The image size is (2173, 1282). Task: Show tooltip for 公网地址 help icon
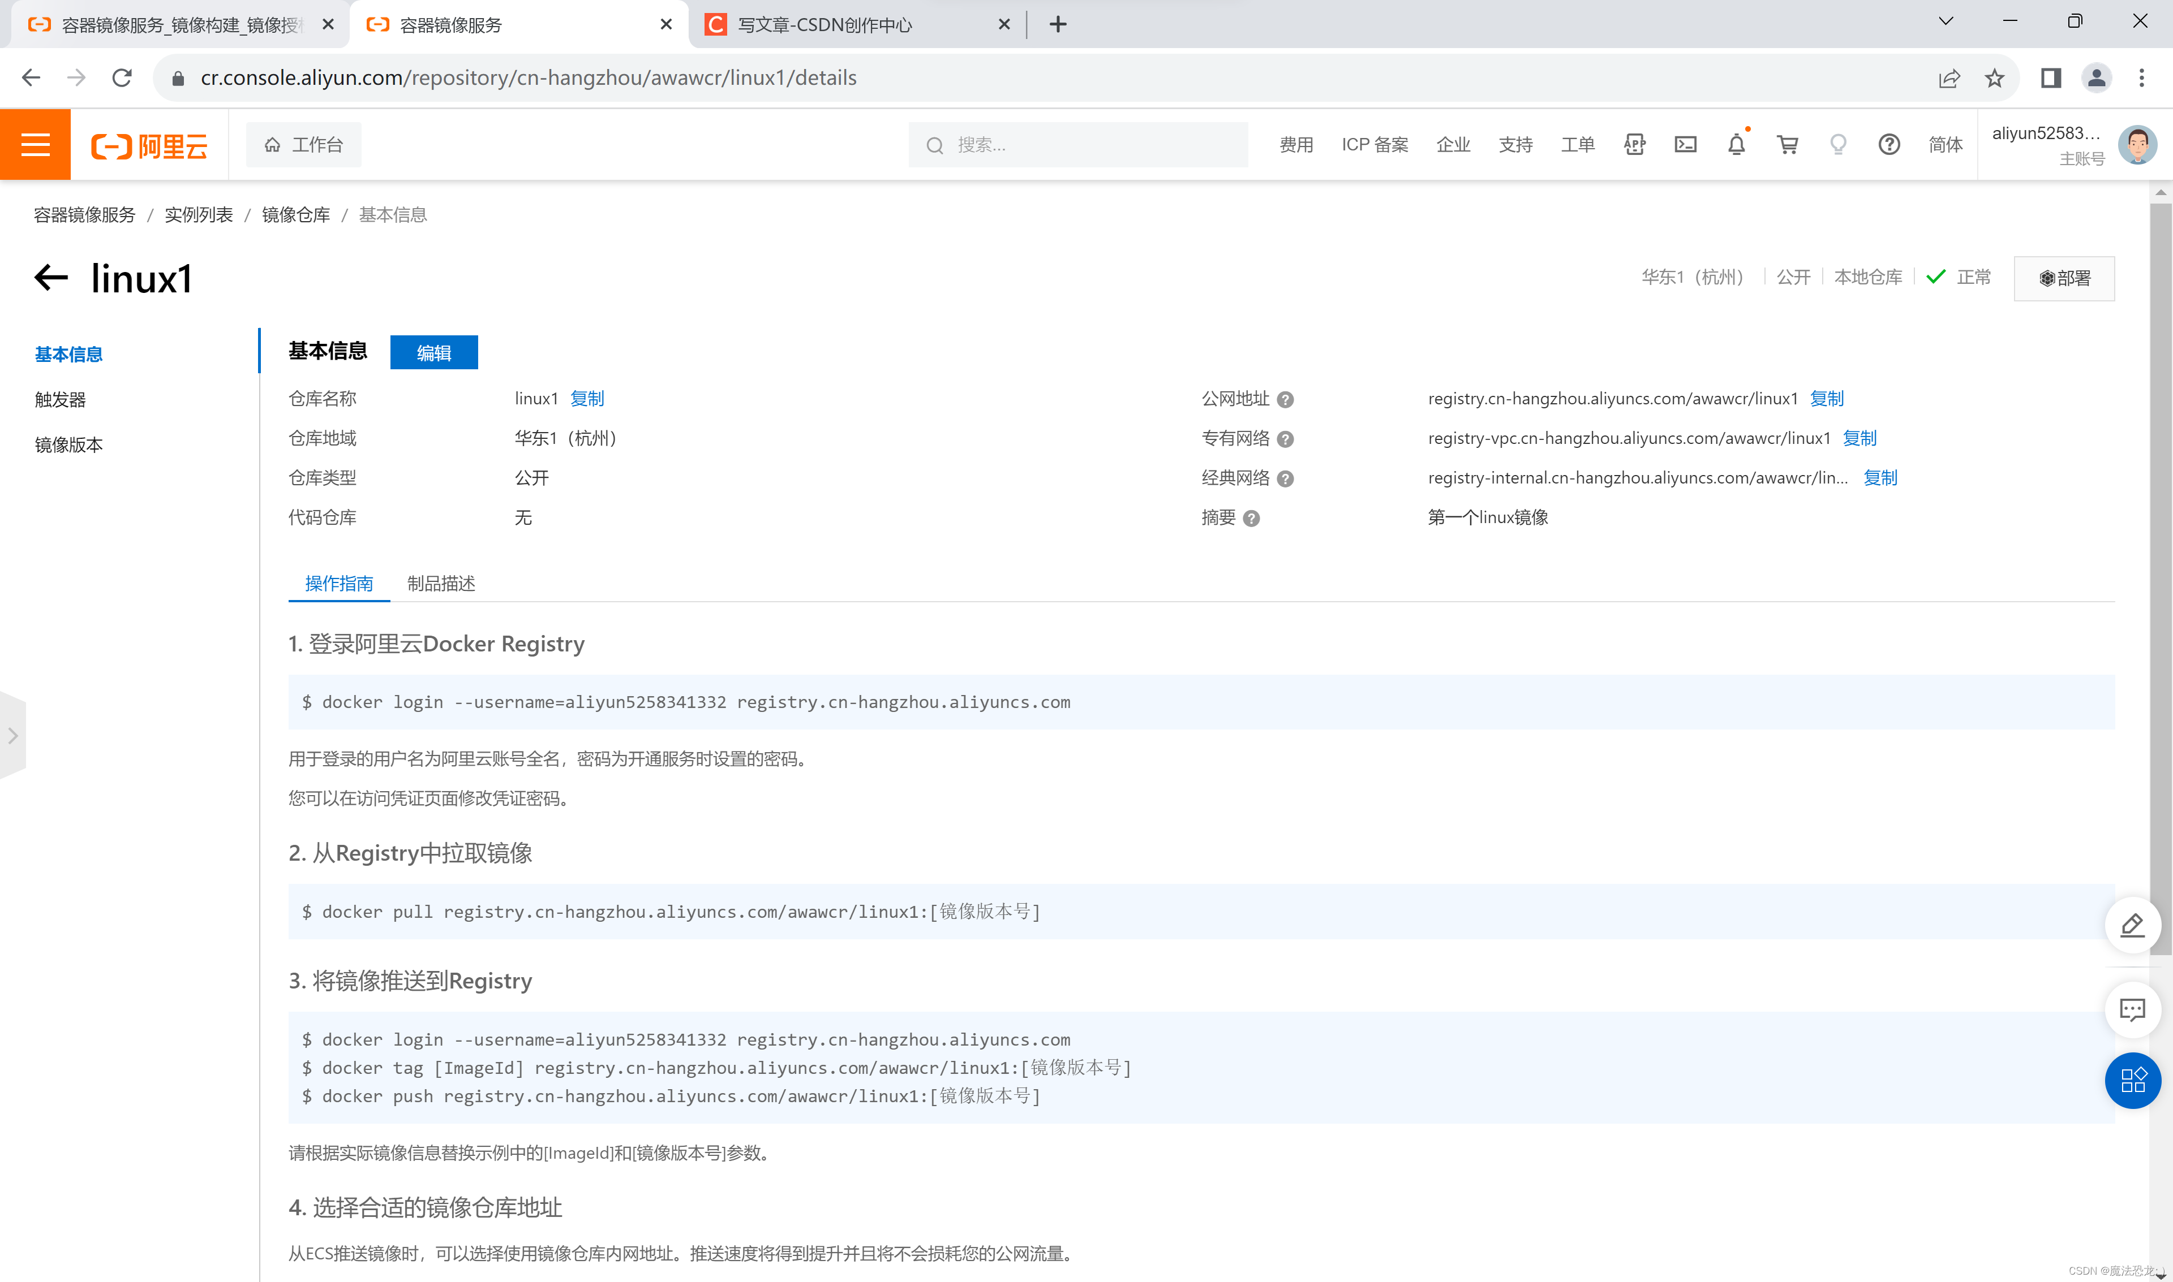(x=1285, y=400)
